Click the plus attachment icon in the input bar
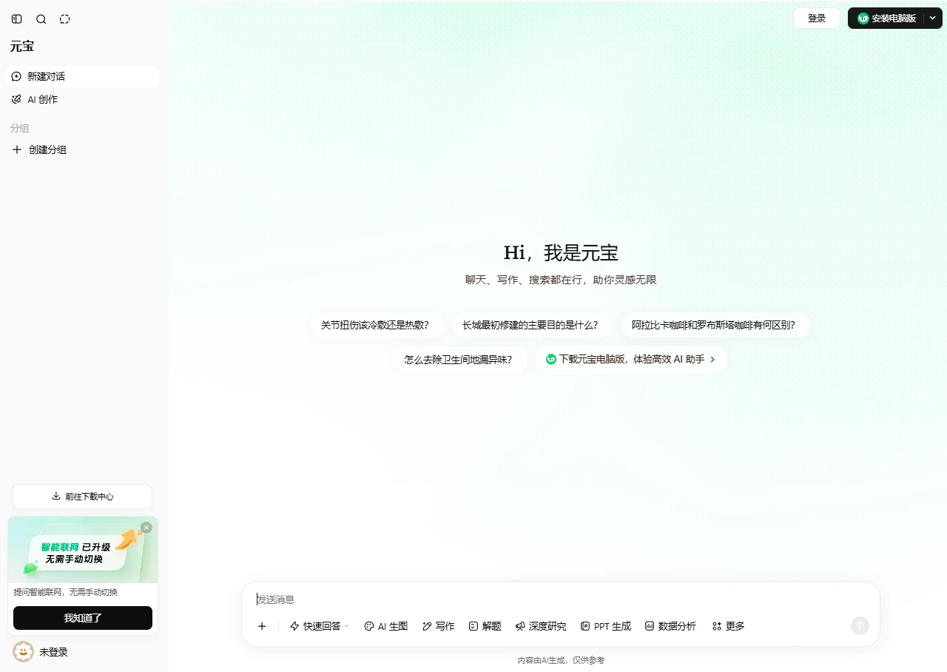Screen dimensions: 947x672 click(x=262, y=626)
